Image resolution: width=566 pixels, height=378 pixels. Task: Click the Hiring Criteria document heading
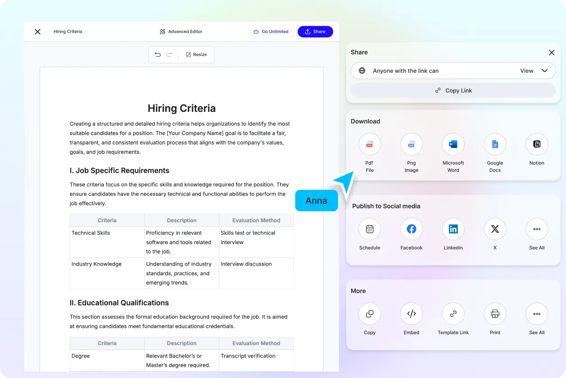[182, 108]
